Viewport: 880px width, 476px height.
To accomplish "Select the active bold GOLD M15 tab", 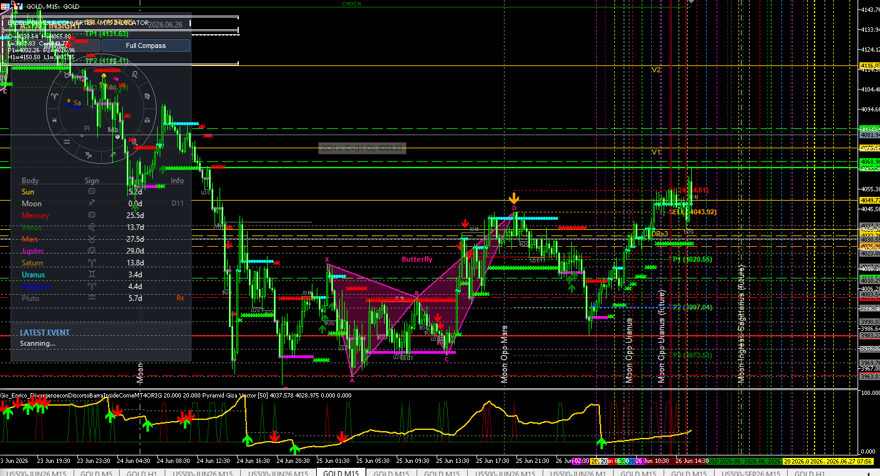I will coord(340,474).
